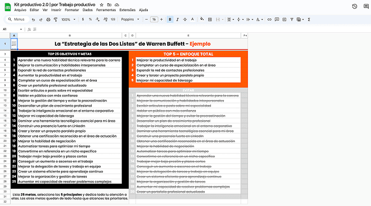Increase decimal places
This screenshot has height=206, width=371.
[x=105, y=20]
